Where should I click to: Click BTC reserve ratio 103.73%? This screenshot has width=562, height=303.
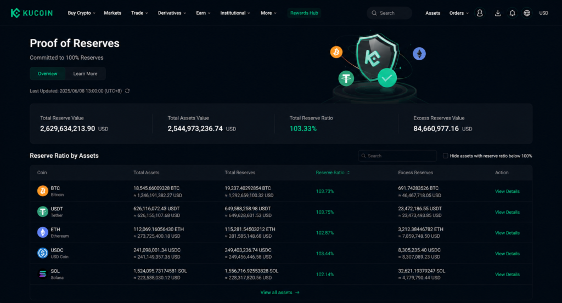click(x=325, y=191)
